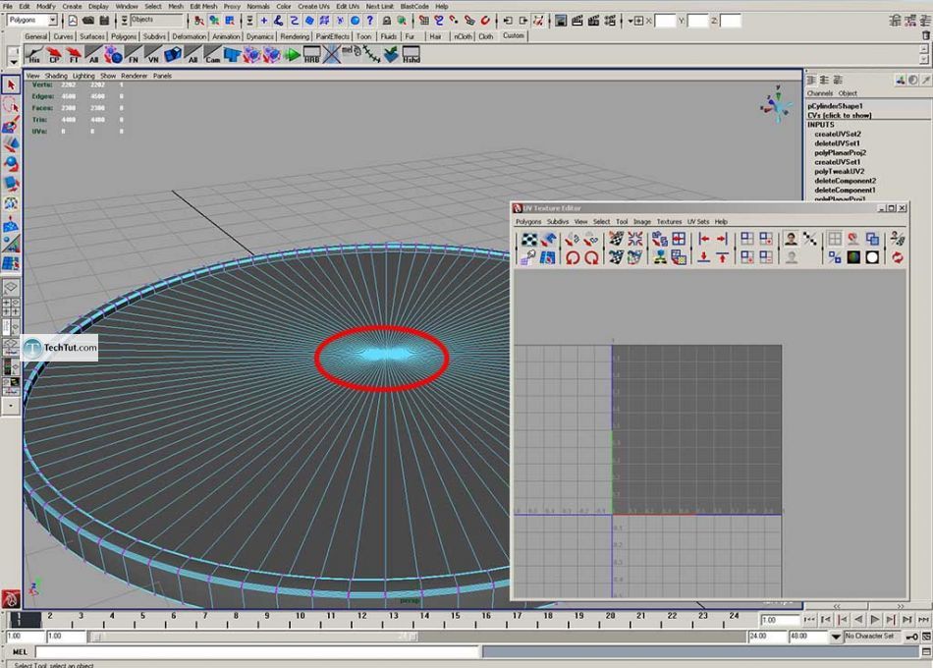Toggle select by object type mode icon
933x668 pixels.
[214, 21]
